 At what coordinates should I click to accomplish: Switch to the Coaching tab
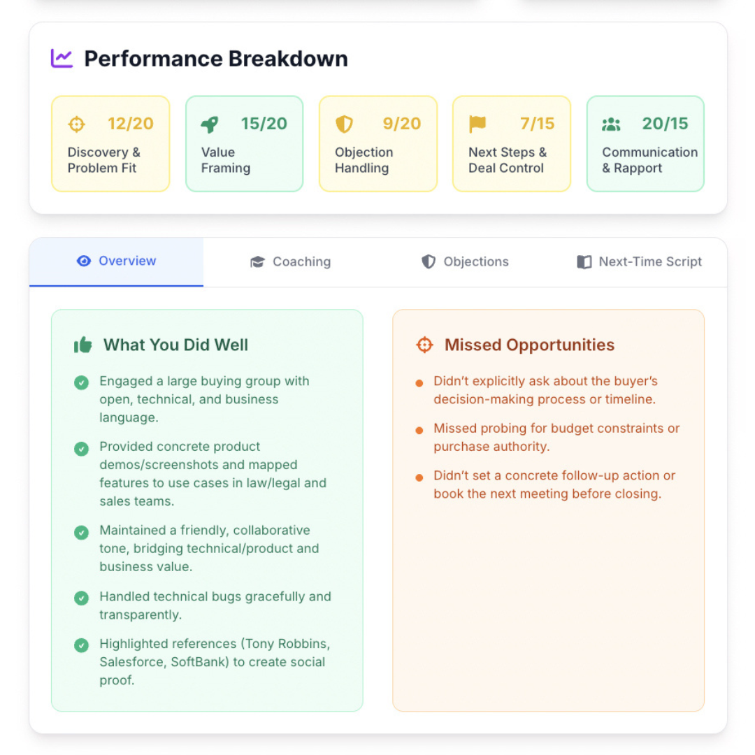point(290,262)
